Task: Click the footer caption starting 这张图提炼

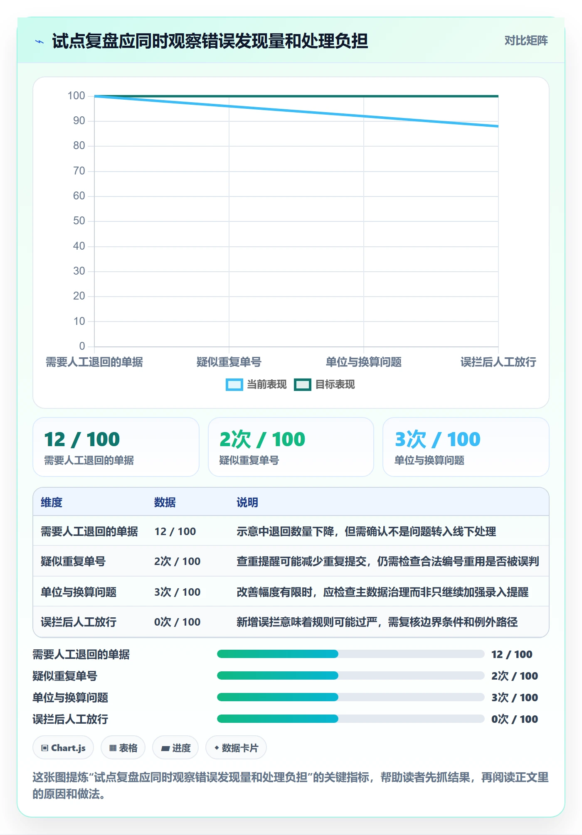Action: pos(291,785)
